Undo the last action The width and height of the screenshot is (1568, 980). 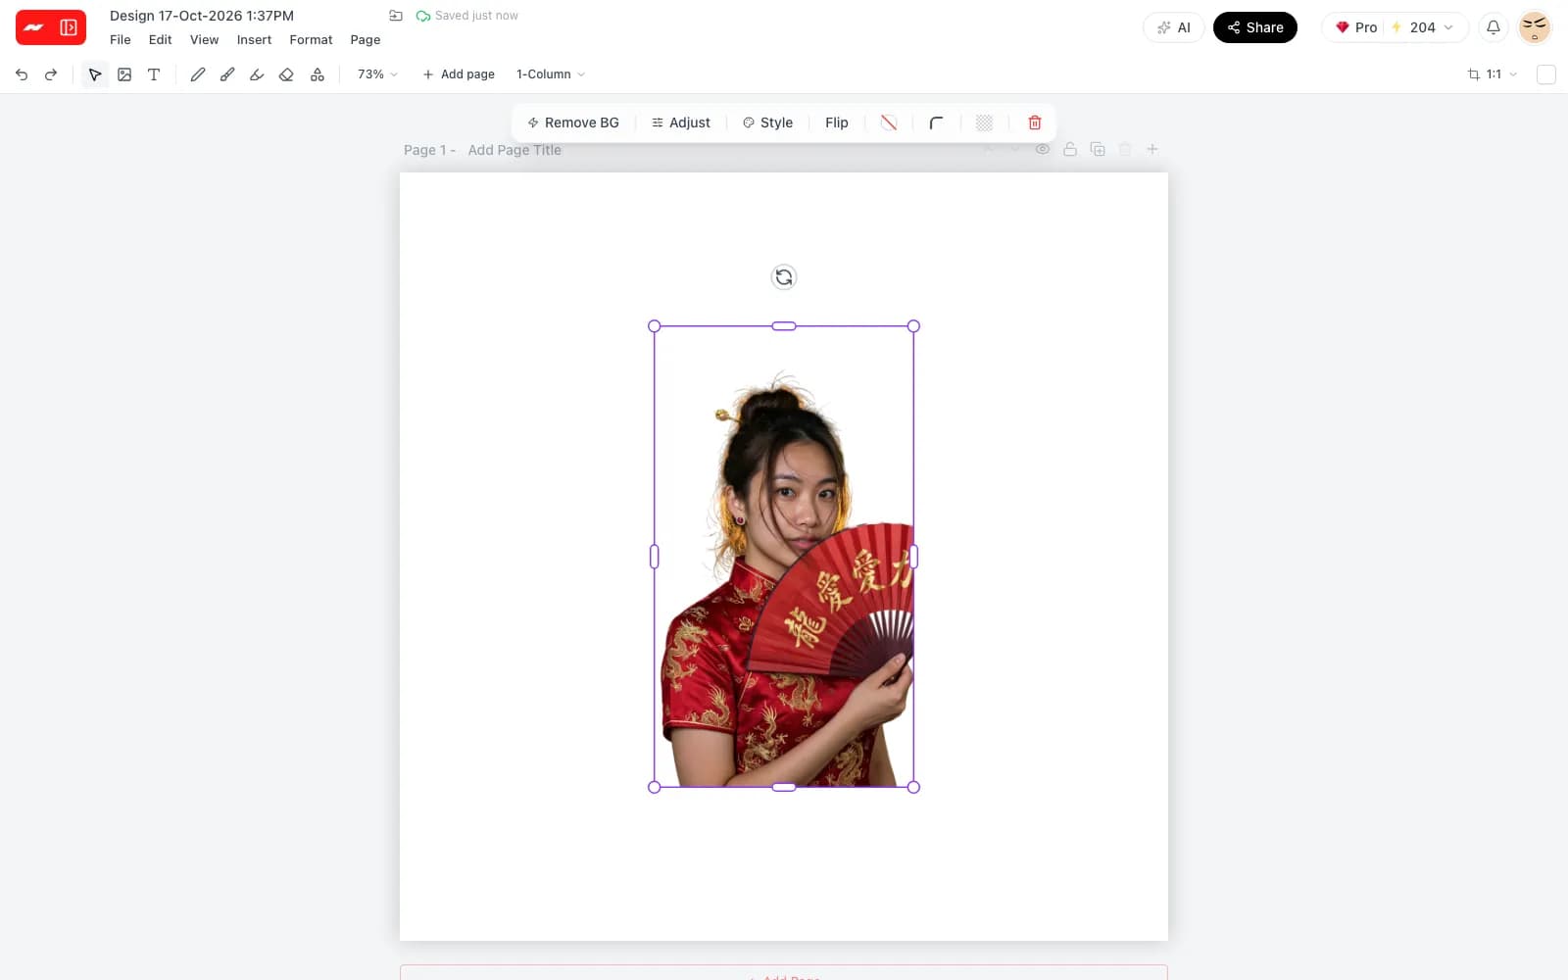(22, 74)
